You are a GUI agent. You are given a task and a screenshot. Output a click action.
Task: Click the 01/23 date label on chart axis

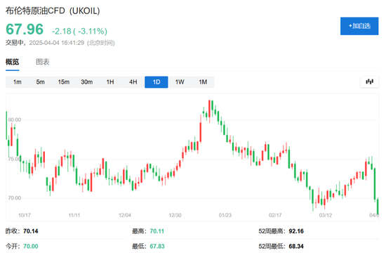coord(225,215)
